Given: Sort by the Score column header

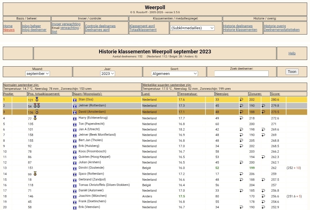Looking at the screenshot, I should (275, 94).
